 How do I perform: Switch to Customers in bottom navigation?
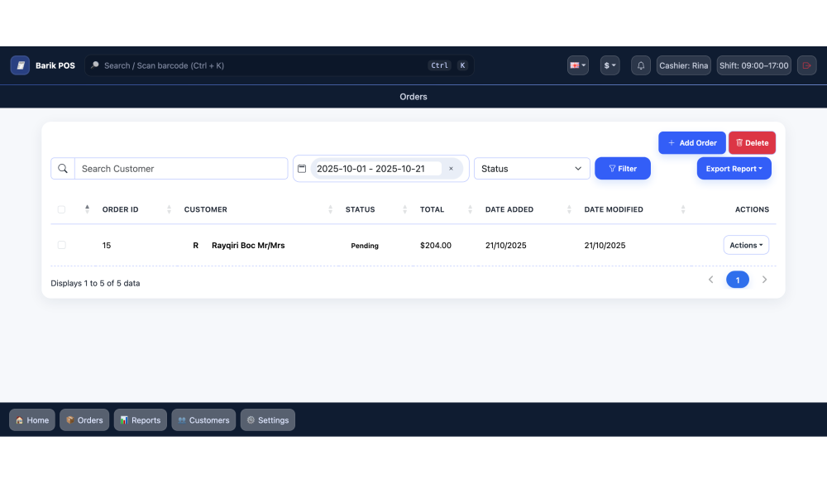click(x=203, y=420)
